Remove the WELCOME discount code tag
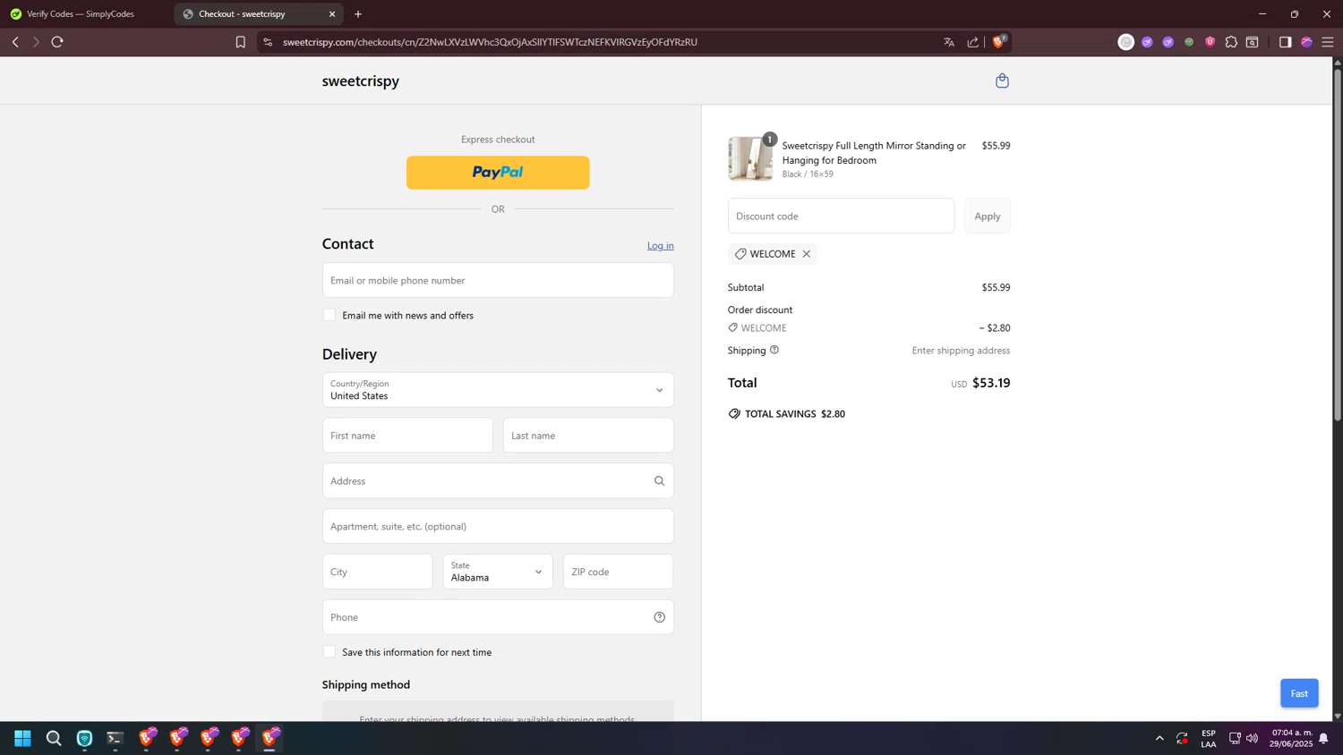The width and height of the screenshot is (1343, 755). [x=807, y=254]
